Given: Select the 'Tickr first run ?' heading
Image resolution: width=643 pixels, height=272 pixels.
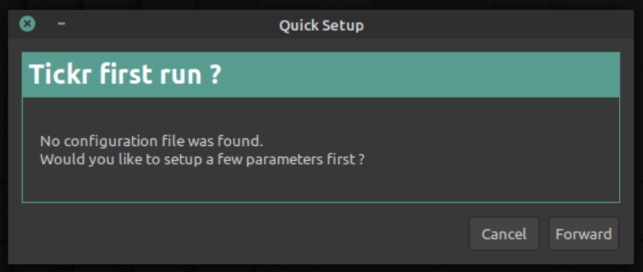Looking at the screenshot, I should [125, 76].
